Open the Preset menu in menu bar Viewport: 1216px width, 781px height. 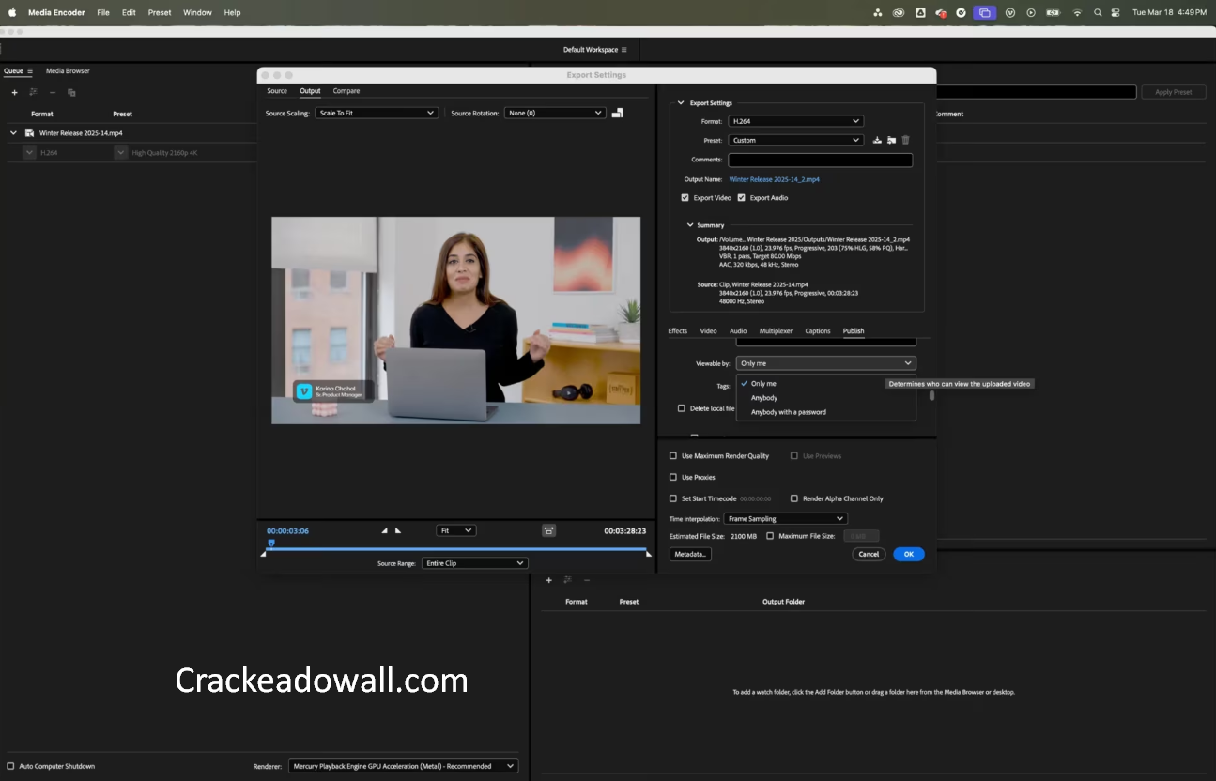[160, 12]
